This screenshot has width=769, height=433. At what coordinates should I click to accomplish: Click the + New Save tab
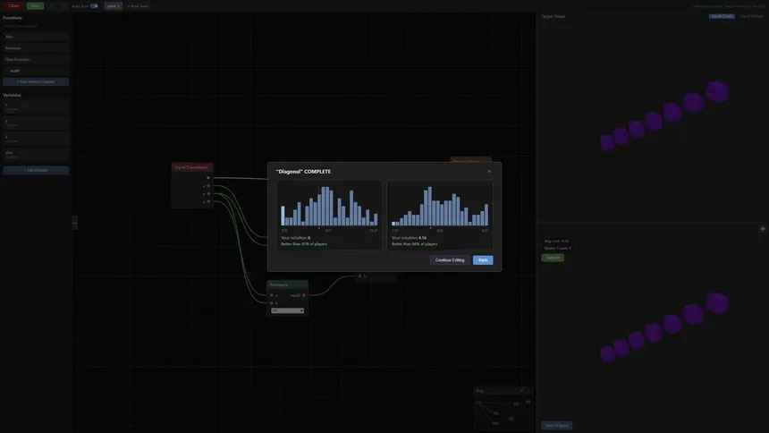(x=138, y=6)
